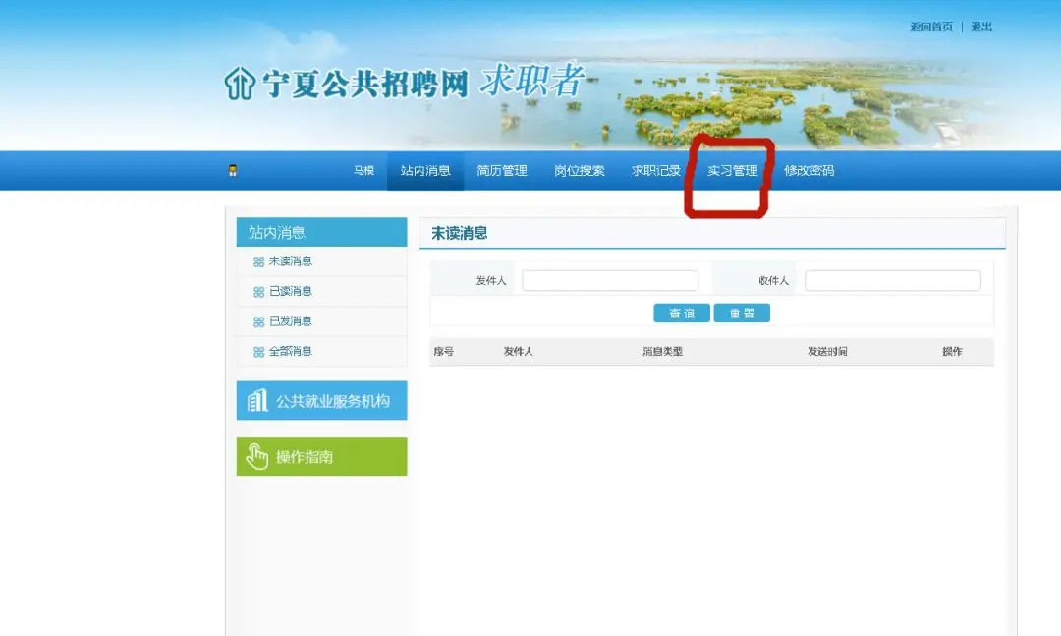Select the 站内消息 navigation tab
This screenshot has width=1061, height=636.
425,171
